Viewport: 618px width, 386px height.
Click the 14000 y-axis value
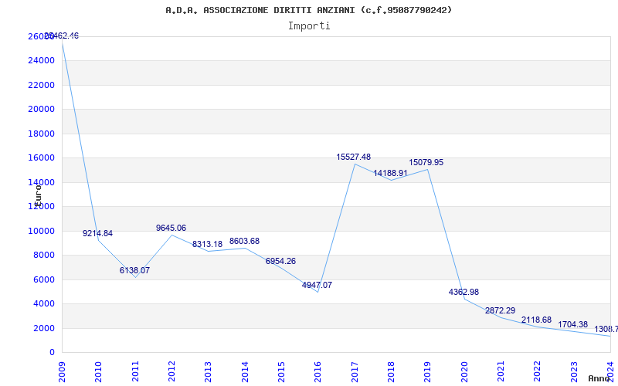tap(41, 182)
